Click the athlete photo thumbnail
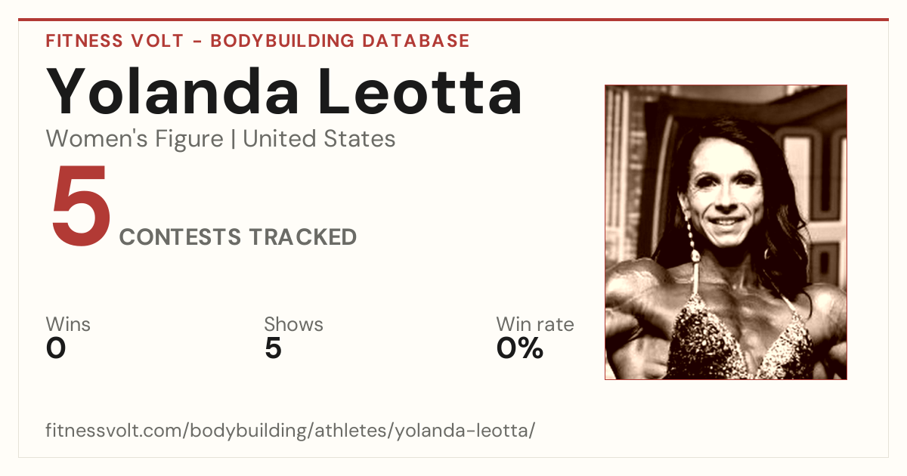Viewport: 907px width, 476px height. pyautogui.click(x=726, y=232)
